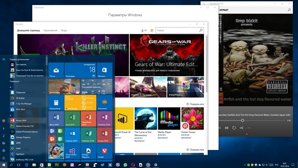
Task: Open the Почта mail tile
Action: pos(56,70)
